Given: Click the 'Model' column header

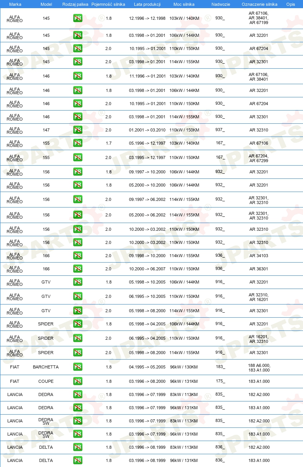Looking at the screenshot, I should (x=46, y=4).
